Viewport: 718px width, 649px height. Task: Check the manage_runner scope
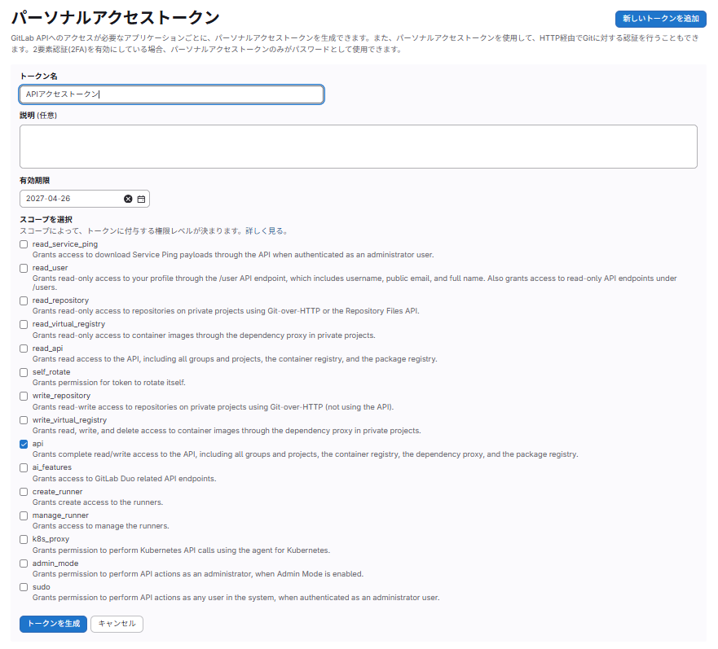tap(24, 515)
